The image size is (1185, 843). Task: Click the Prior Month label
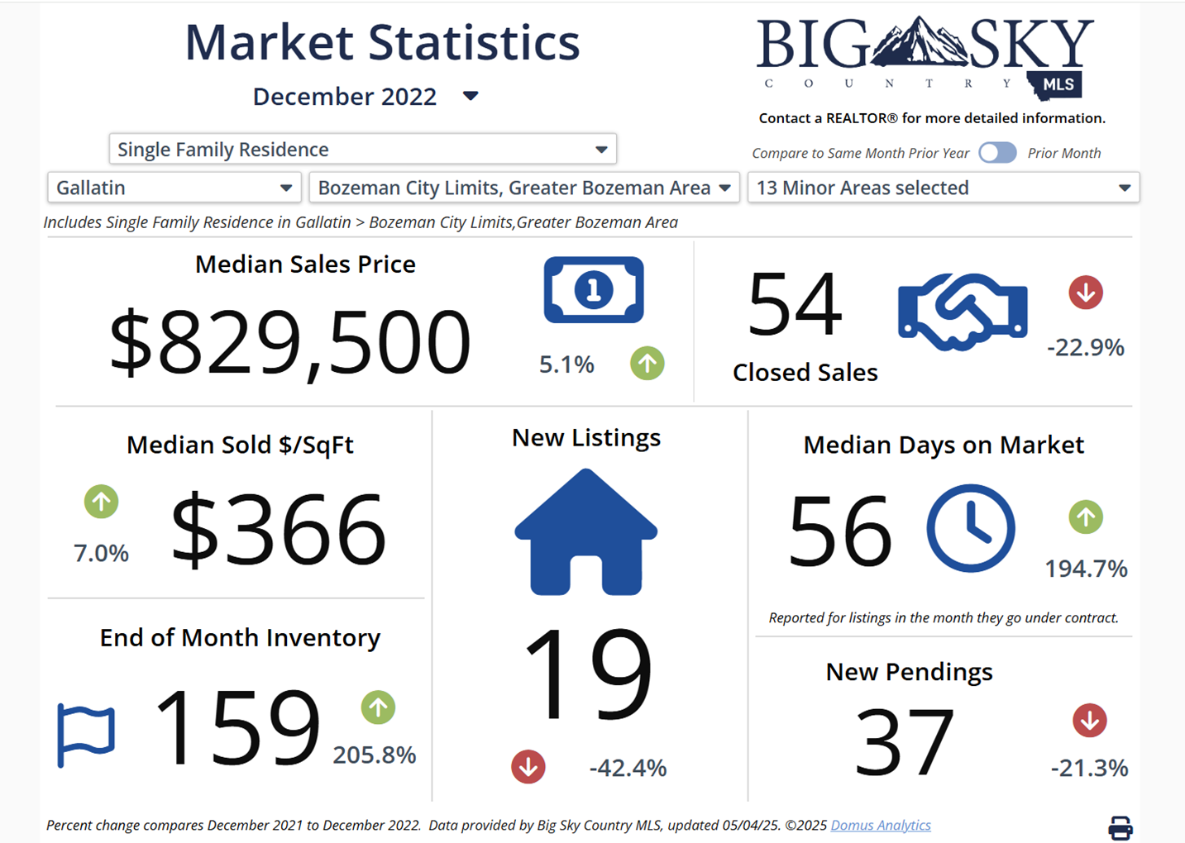tap(1063, 153)
